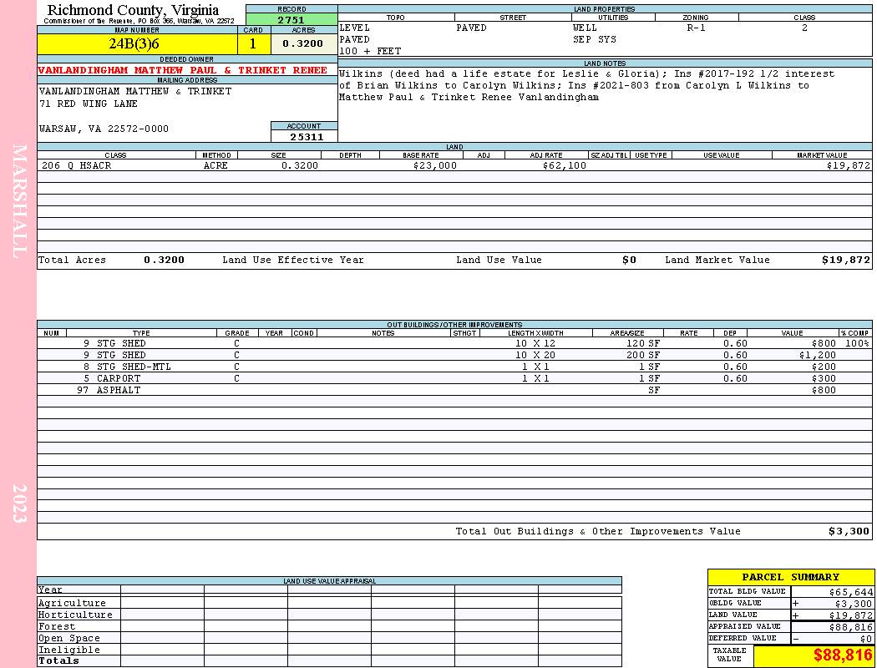Click land class 206 Q HSACR

77,166
